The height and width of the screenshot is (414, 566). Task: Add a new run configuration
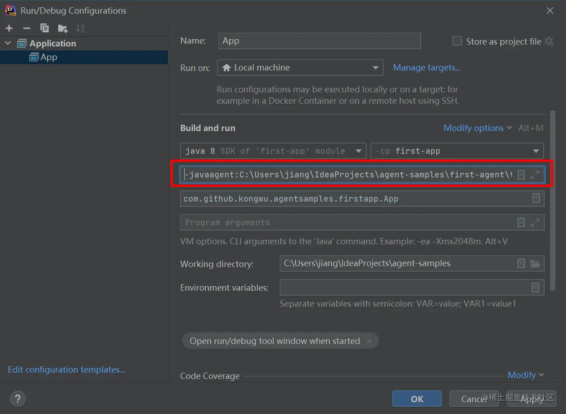point(9,28)
